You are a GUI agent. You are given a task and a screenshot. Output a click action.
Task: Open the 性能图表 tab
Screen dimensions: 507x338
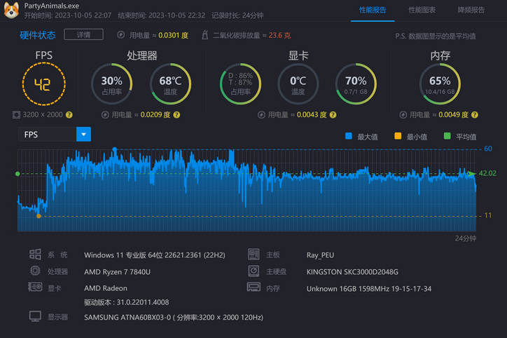point(422,10)
